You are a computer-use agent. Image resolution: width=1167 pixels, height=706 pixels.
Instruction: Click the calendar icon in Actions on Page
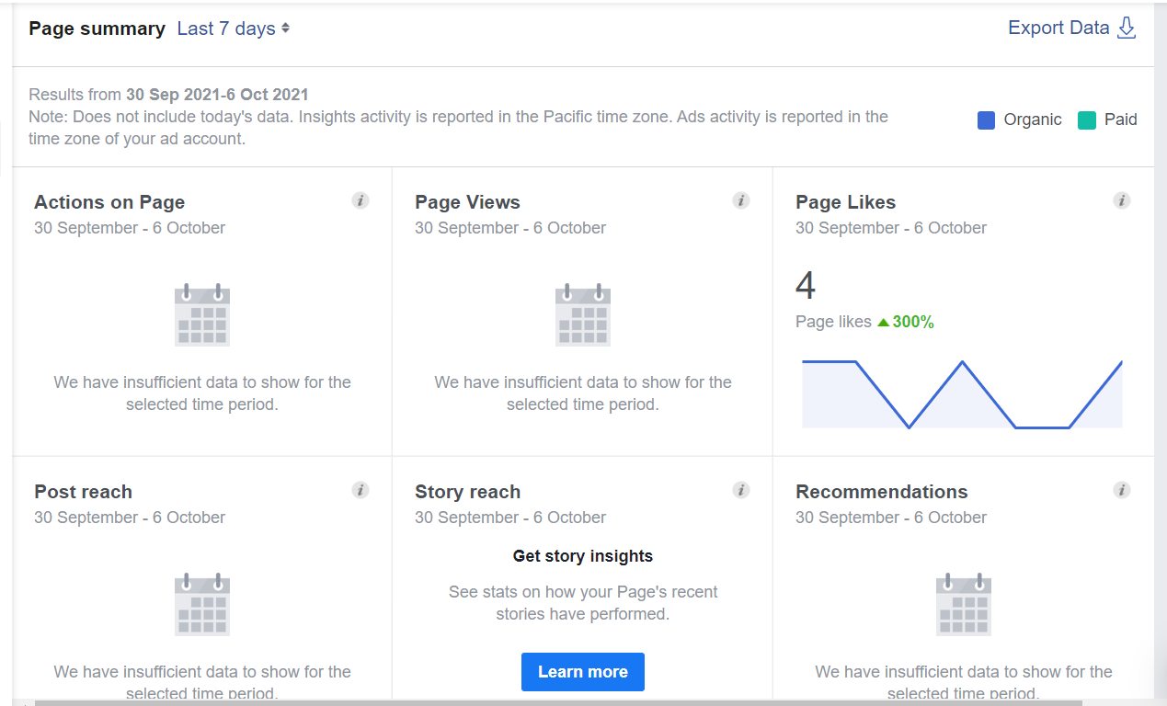[x=202, y=315]
